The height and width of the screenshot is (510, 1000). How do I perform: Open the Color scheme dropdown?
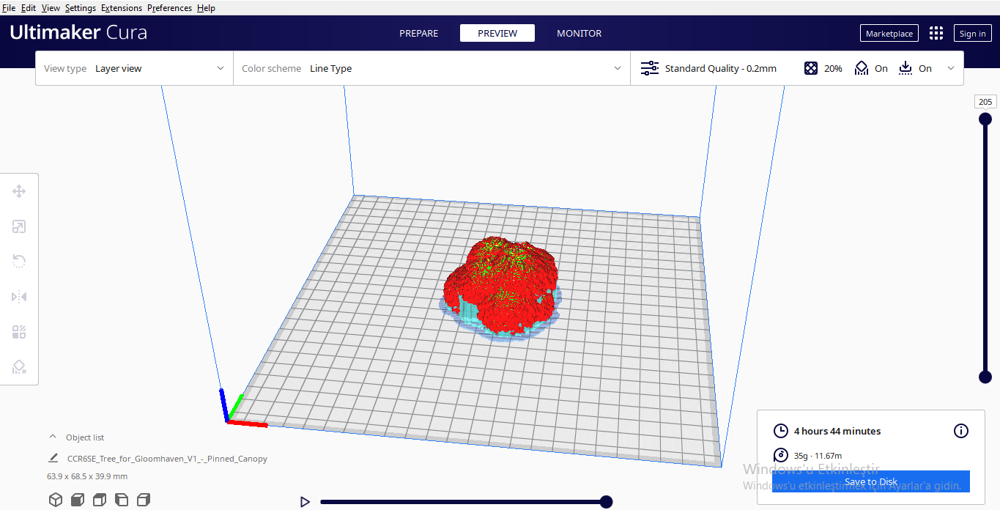point(469,67)
